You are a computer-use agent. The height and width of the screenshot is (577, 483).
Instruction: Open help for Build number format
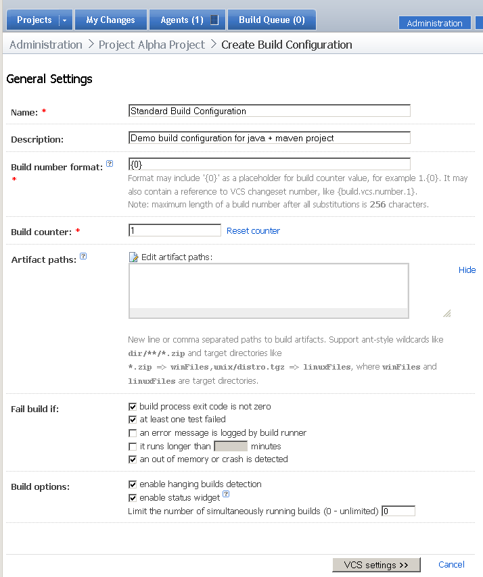click(x=110, y=164)
